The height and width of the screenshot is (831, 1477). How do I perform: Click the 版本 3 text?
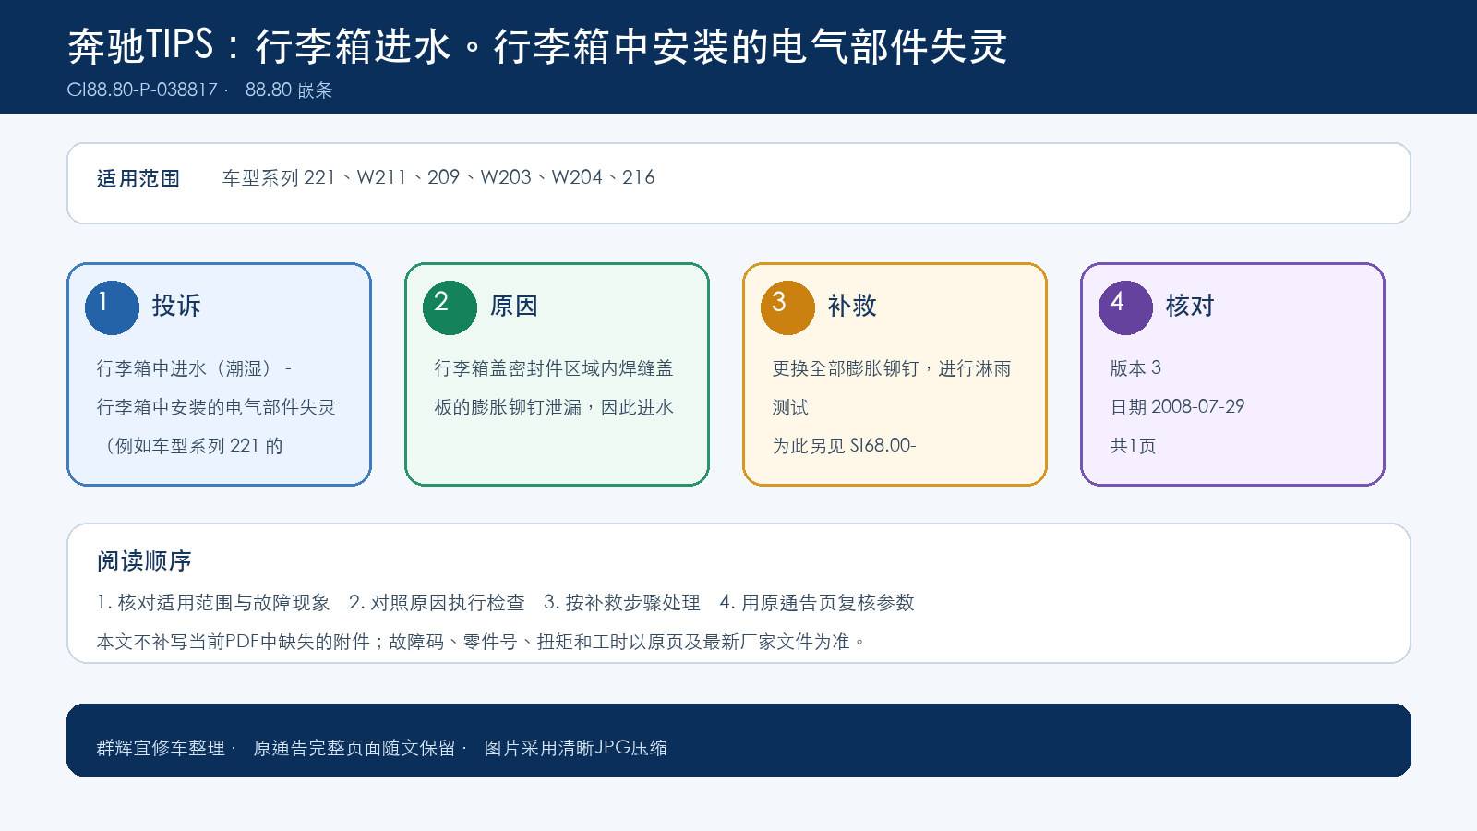(x=1135, y=368)
